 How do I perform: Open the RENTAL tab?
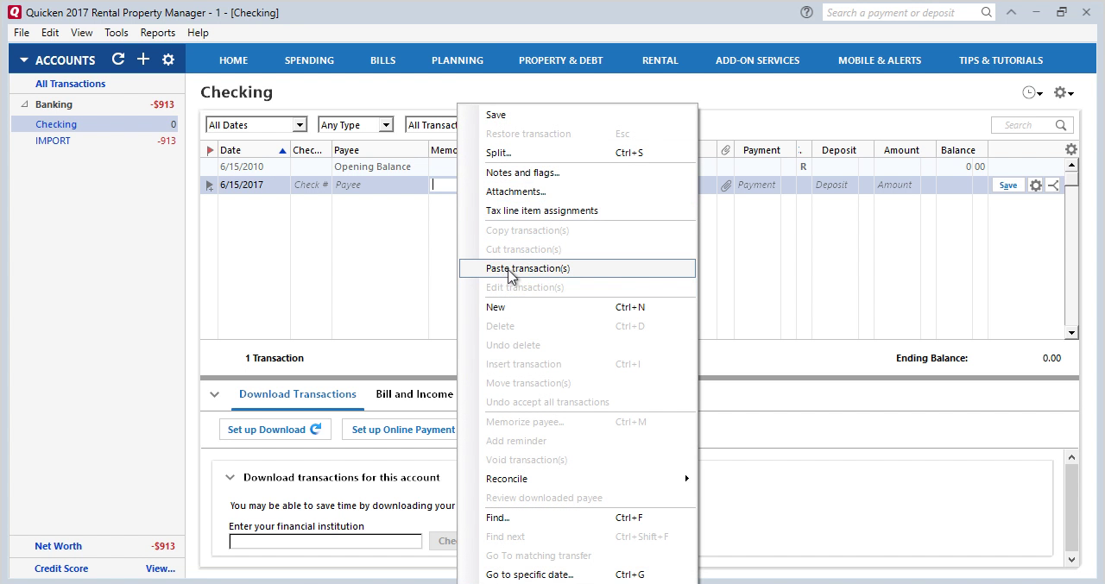pos(660,60)
